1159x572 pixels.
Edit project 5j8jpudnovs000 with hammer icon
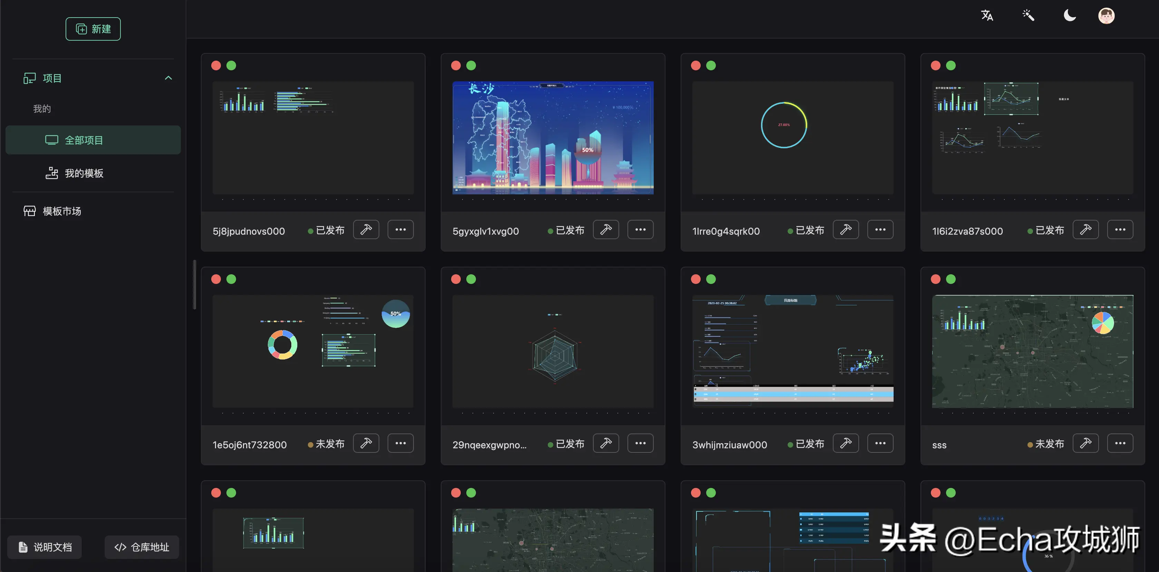[x=366, y=229]
